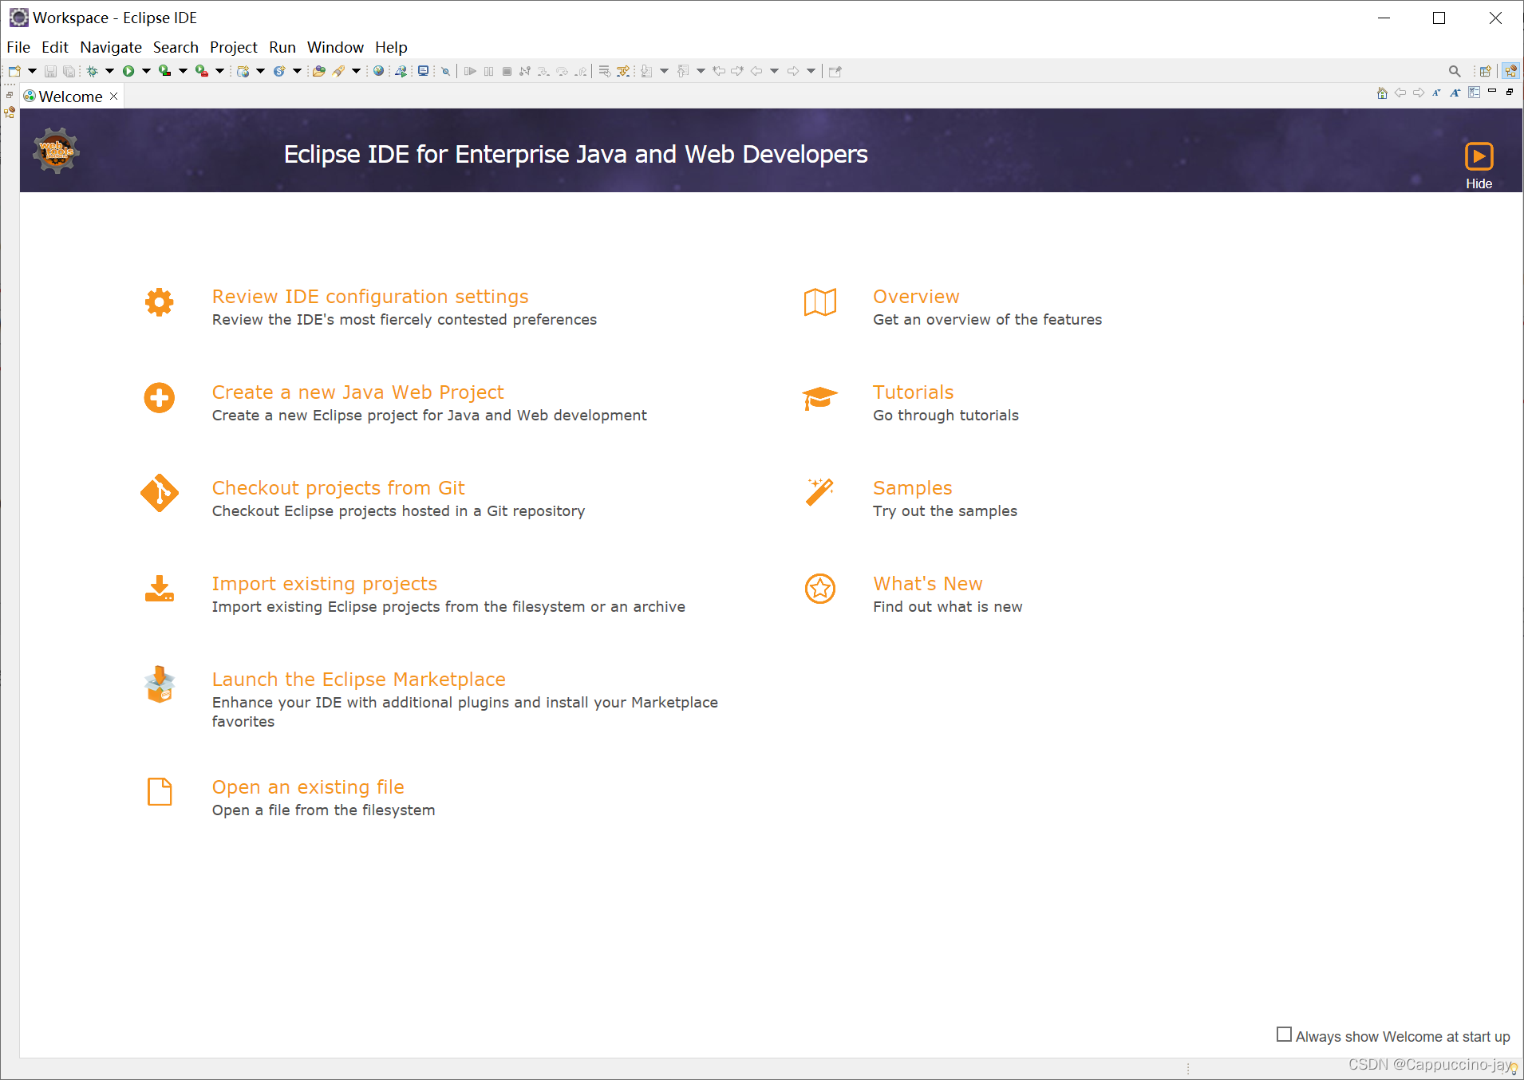Click the Skip All Breakpoints icon
Screen dimensions: 1524x1080
click(x=446, y=71)
